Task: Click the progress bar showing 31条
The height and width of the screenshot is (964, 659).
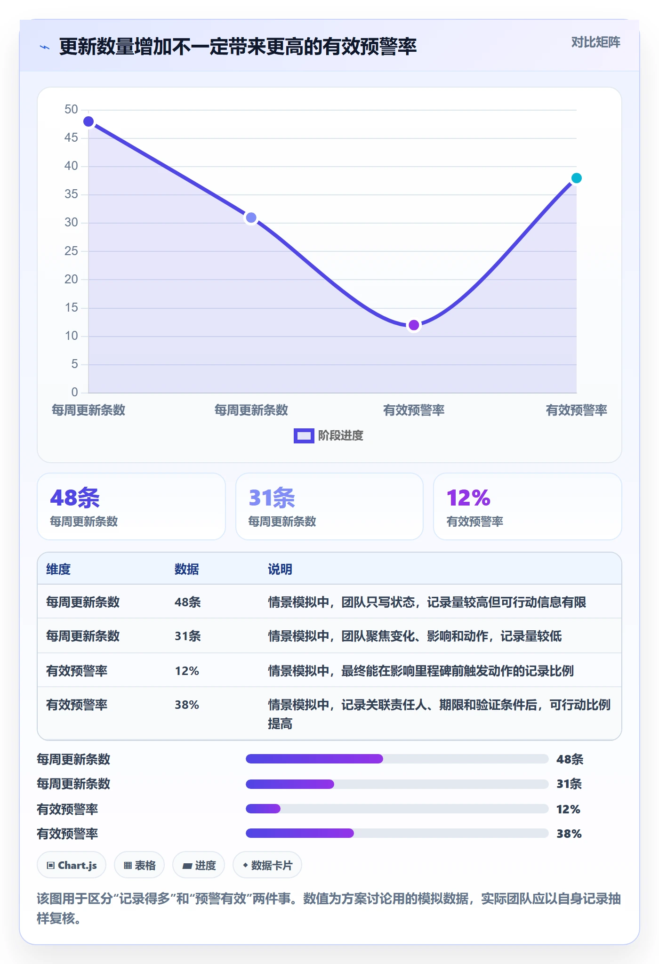Action: pyautogui.click(x=397, y=784)
